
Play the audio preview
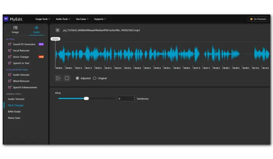click(58, 78)
